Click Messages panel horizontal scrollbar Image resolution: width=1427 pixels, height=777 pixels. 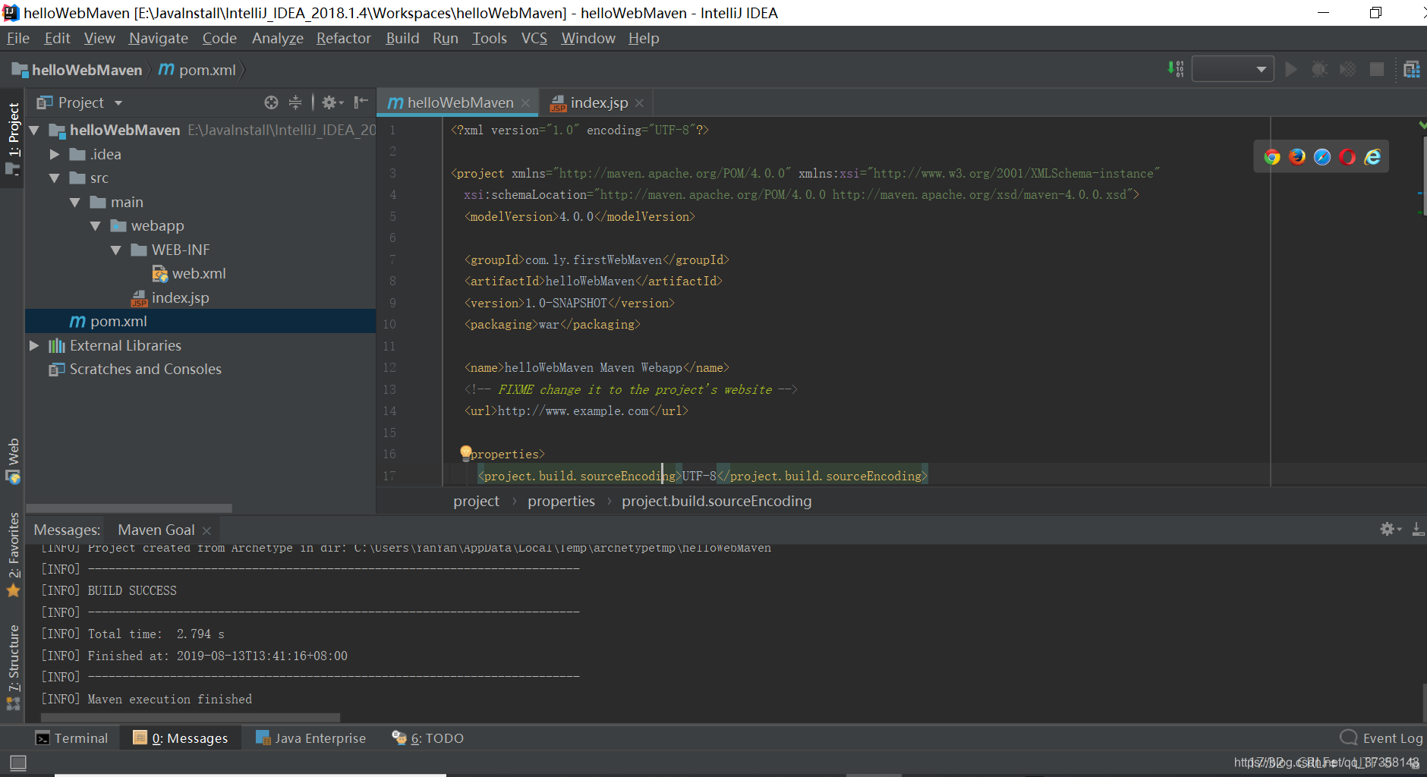pyautogui.click(x=191, y=717)
